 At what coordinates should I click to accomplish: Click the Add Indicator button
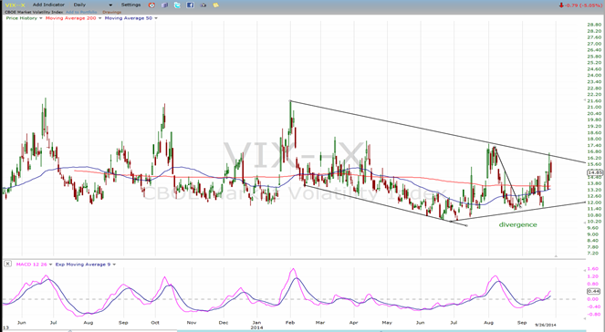[48, 5]
